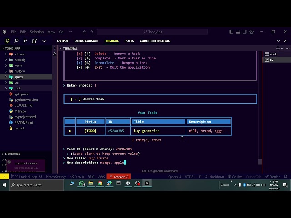The height and width of the screenshot is (218, 291).
Task: Show more activity bar views chevron
Action: click(x=44, y=41)
